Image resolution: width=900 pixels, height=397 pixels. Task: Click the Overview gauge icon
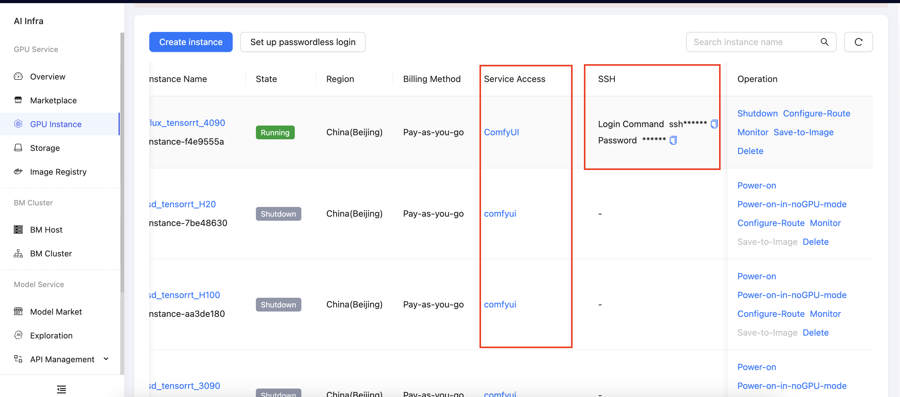18,76
